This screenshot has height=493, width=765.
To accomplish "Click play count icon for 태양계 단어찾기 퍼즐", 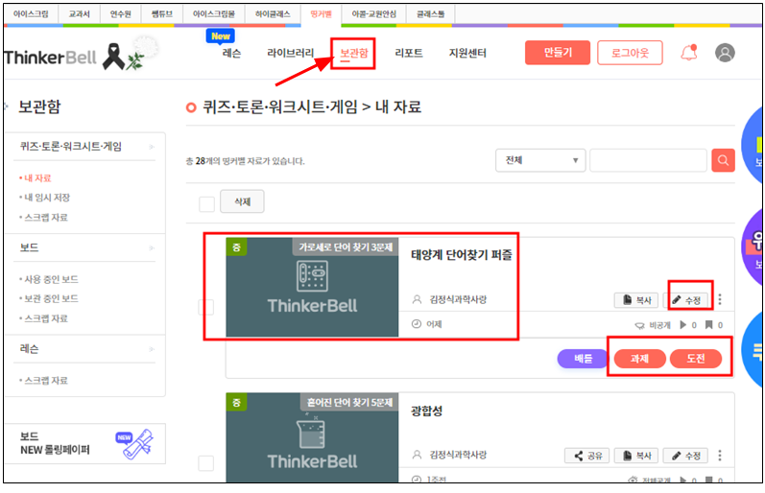I will [683, 325].
